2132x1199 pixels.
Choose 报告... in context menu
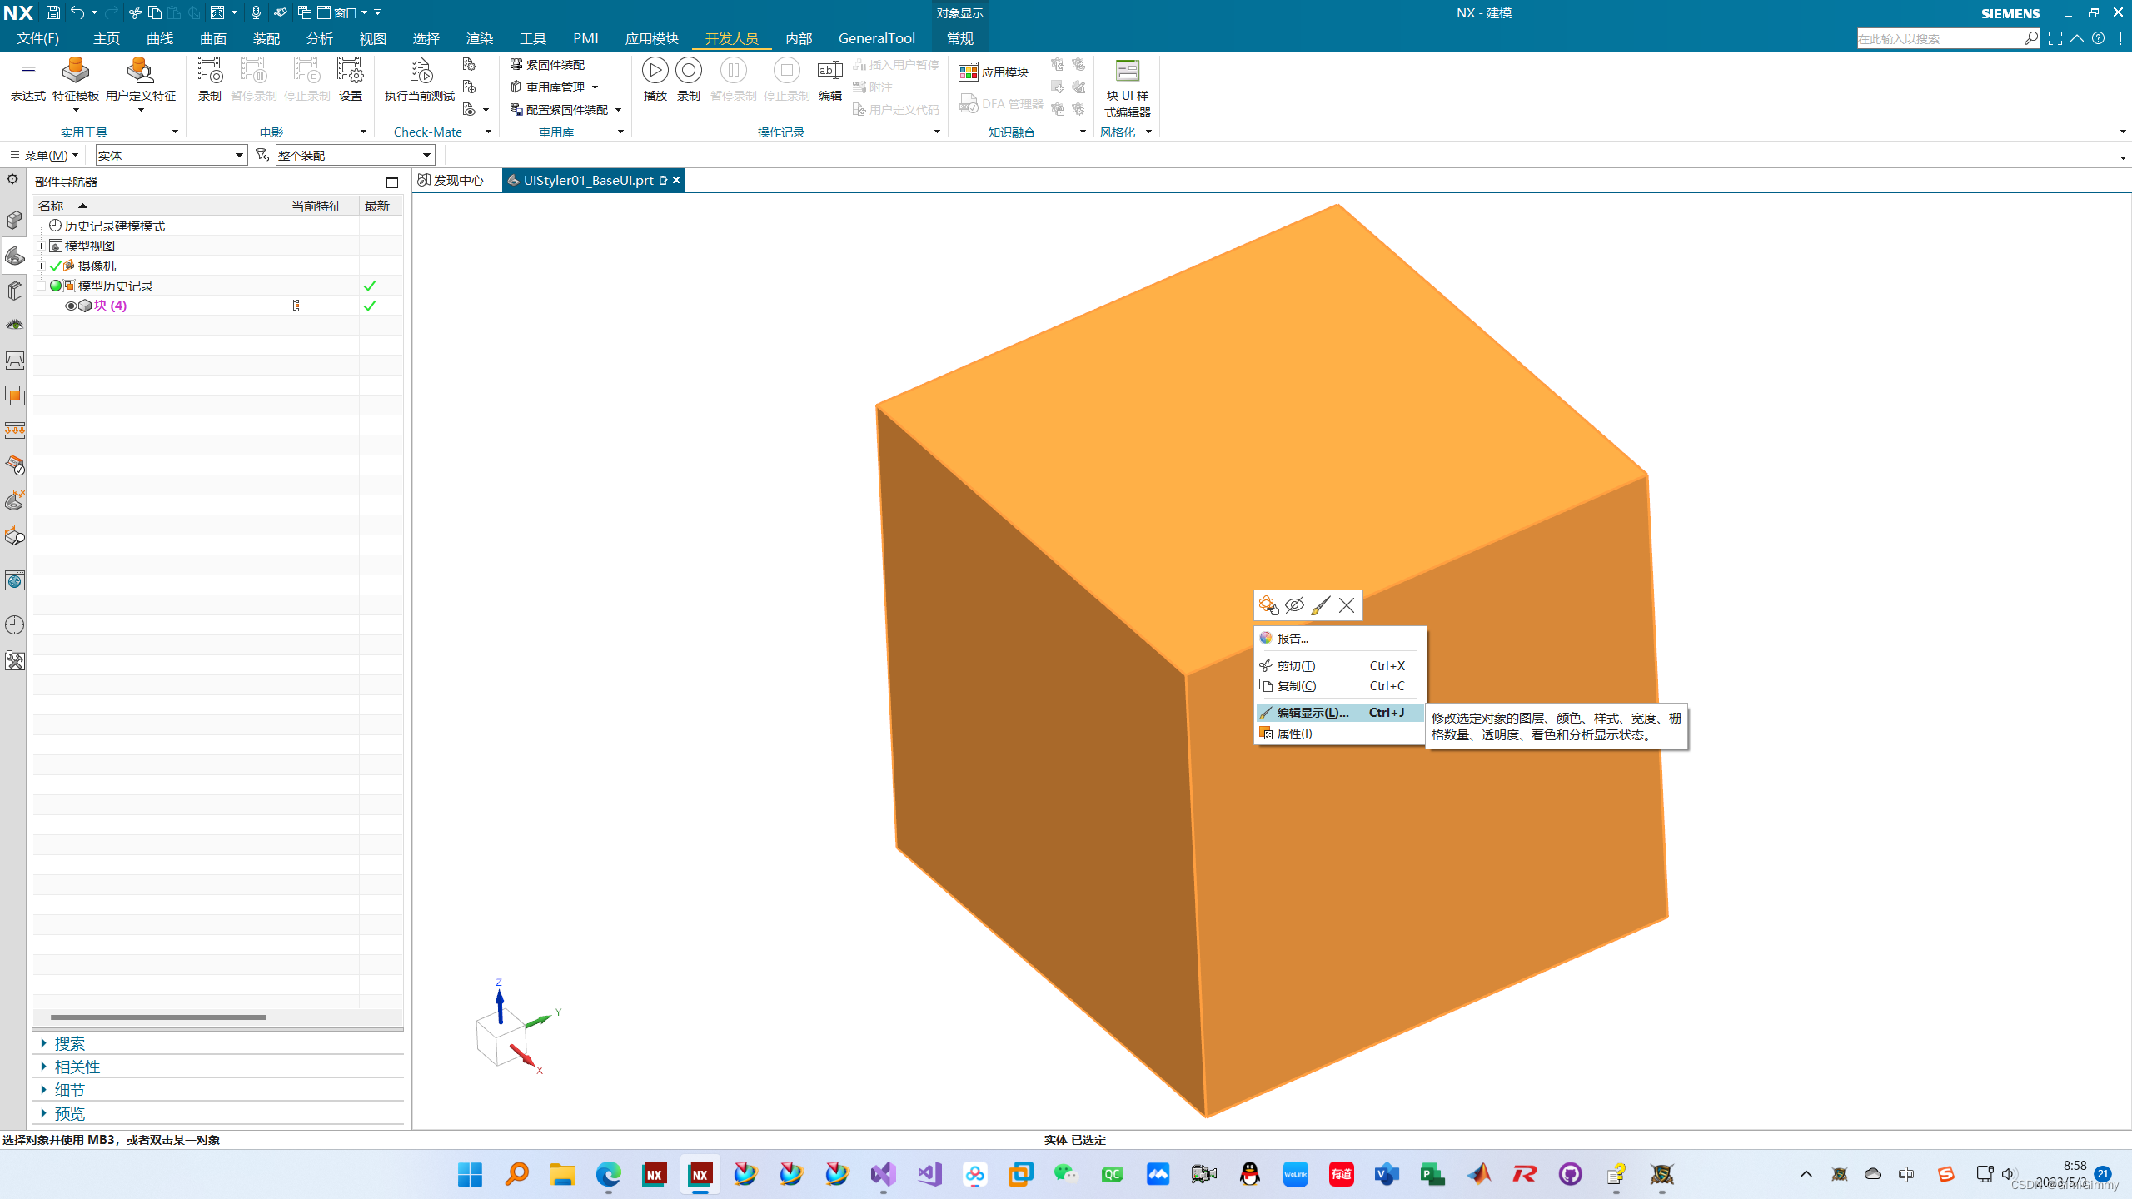(1340, 639)
